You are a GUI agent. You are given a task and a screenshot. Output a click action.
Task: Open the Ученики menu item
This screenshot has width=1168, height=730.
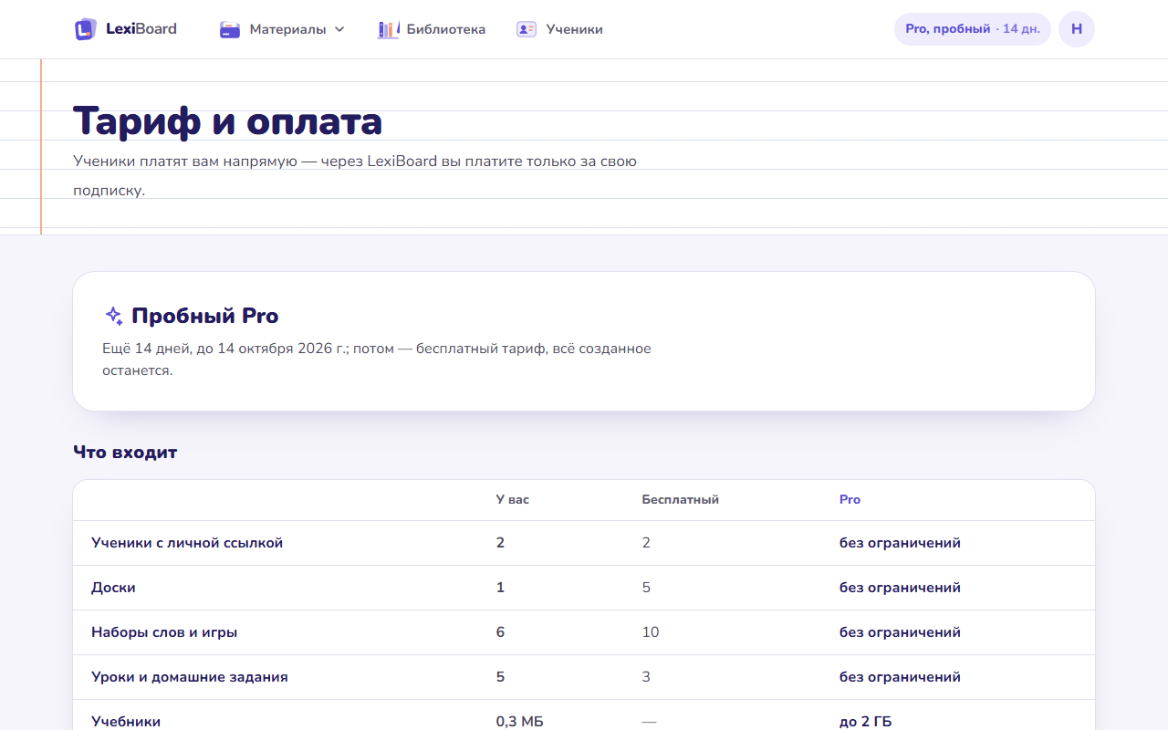tap(559, 29)
